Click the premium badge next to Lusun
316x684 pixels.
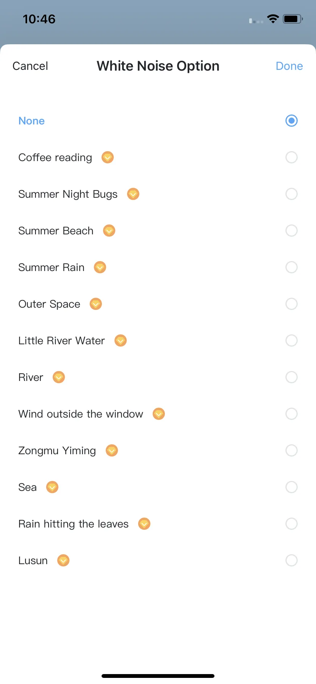tap(63, 560)
